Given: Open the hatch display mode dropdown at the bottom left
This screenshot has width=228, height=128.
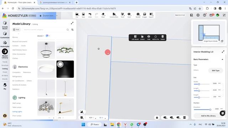Looking at the screenshot, I should click(x=82, y=118).
